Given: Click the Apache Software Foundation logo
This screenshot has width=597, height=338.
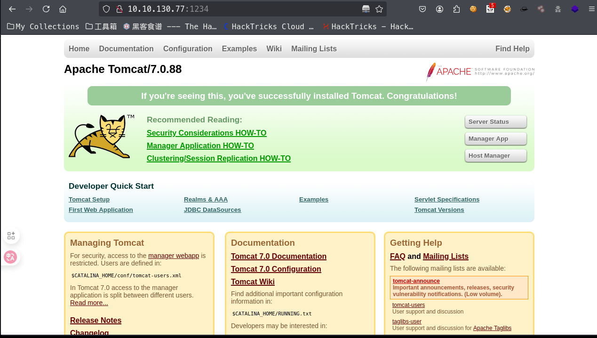Looking at the screenshot, I should (480, 72).
